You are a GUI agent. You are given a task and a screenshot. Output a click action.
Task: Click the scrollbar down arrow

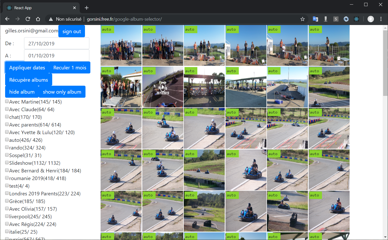[385, 237]
